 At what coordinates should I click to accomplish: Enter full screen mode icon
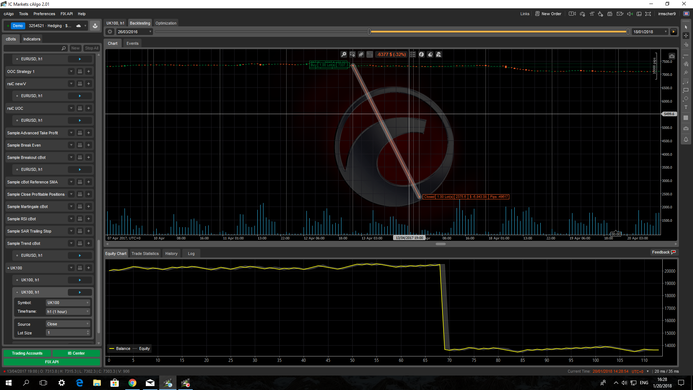pyautogui.click(x=648, y=14)
